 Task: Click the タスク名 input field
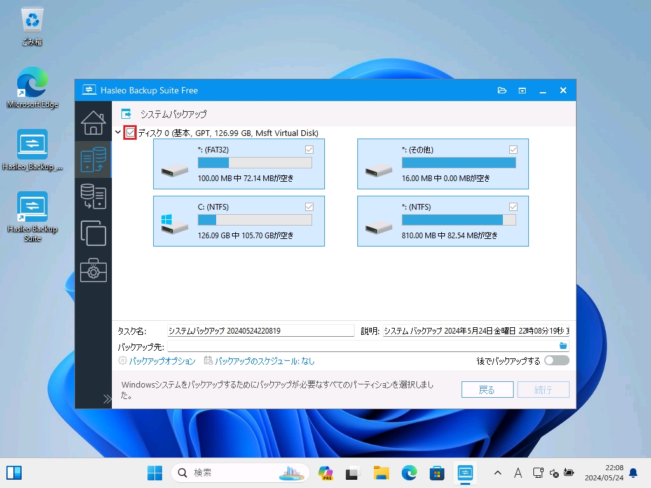260,330
